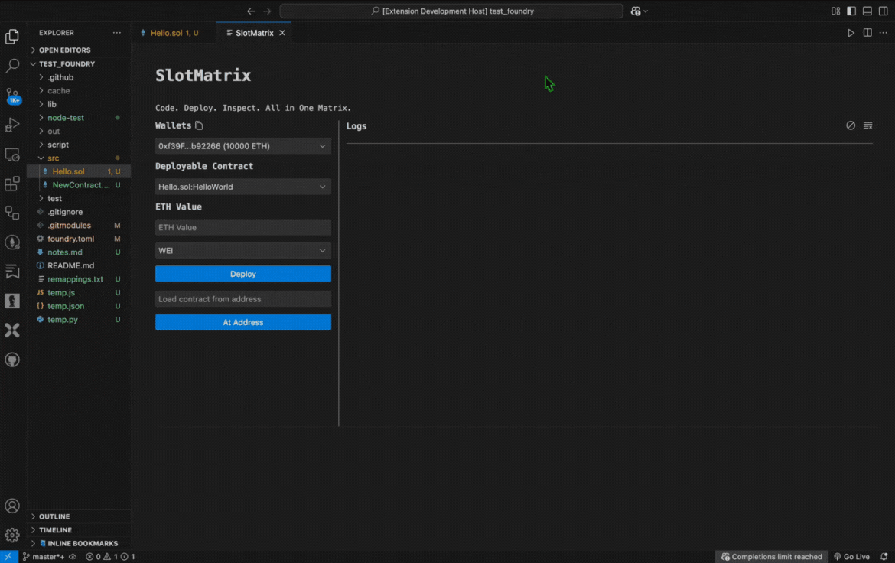The image size is (895, 563).
Task: Split the editor to the right
Action: coord(867,33)
